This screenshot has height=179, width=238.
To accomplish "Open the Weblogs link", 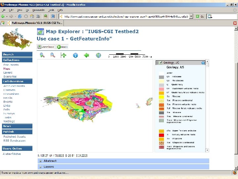I will [9, 121].
